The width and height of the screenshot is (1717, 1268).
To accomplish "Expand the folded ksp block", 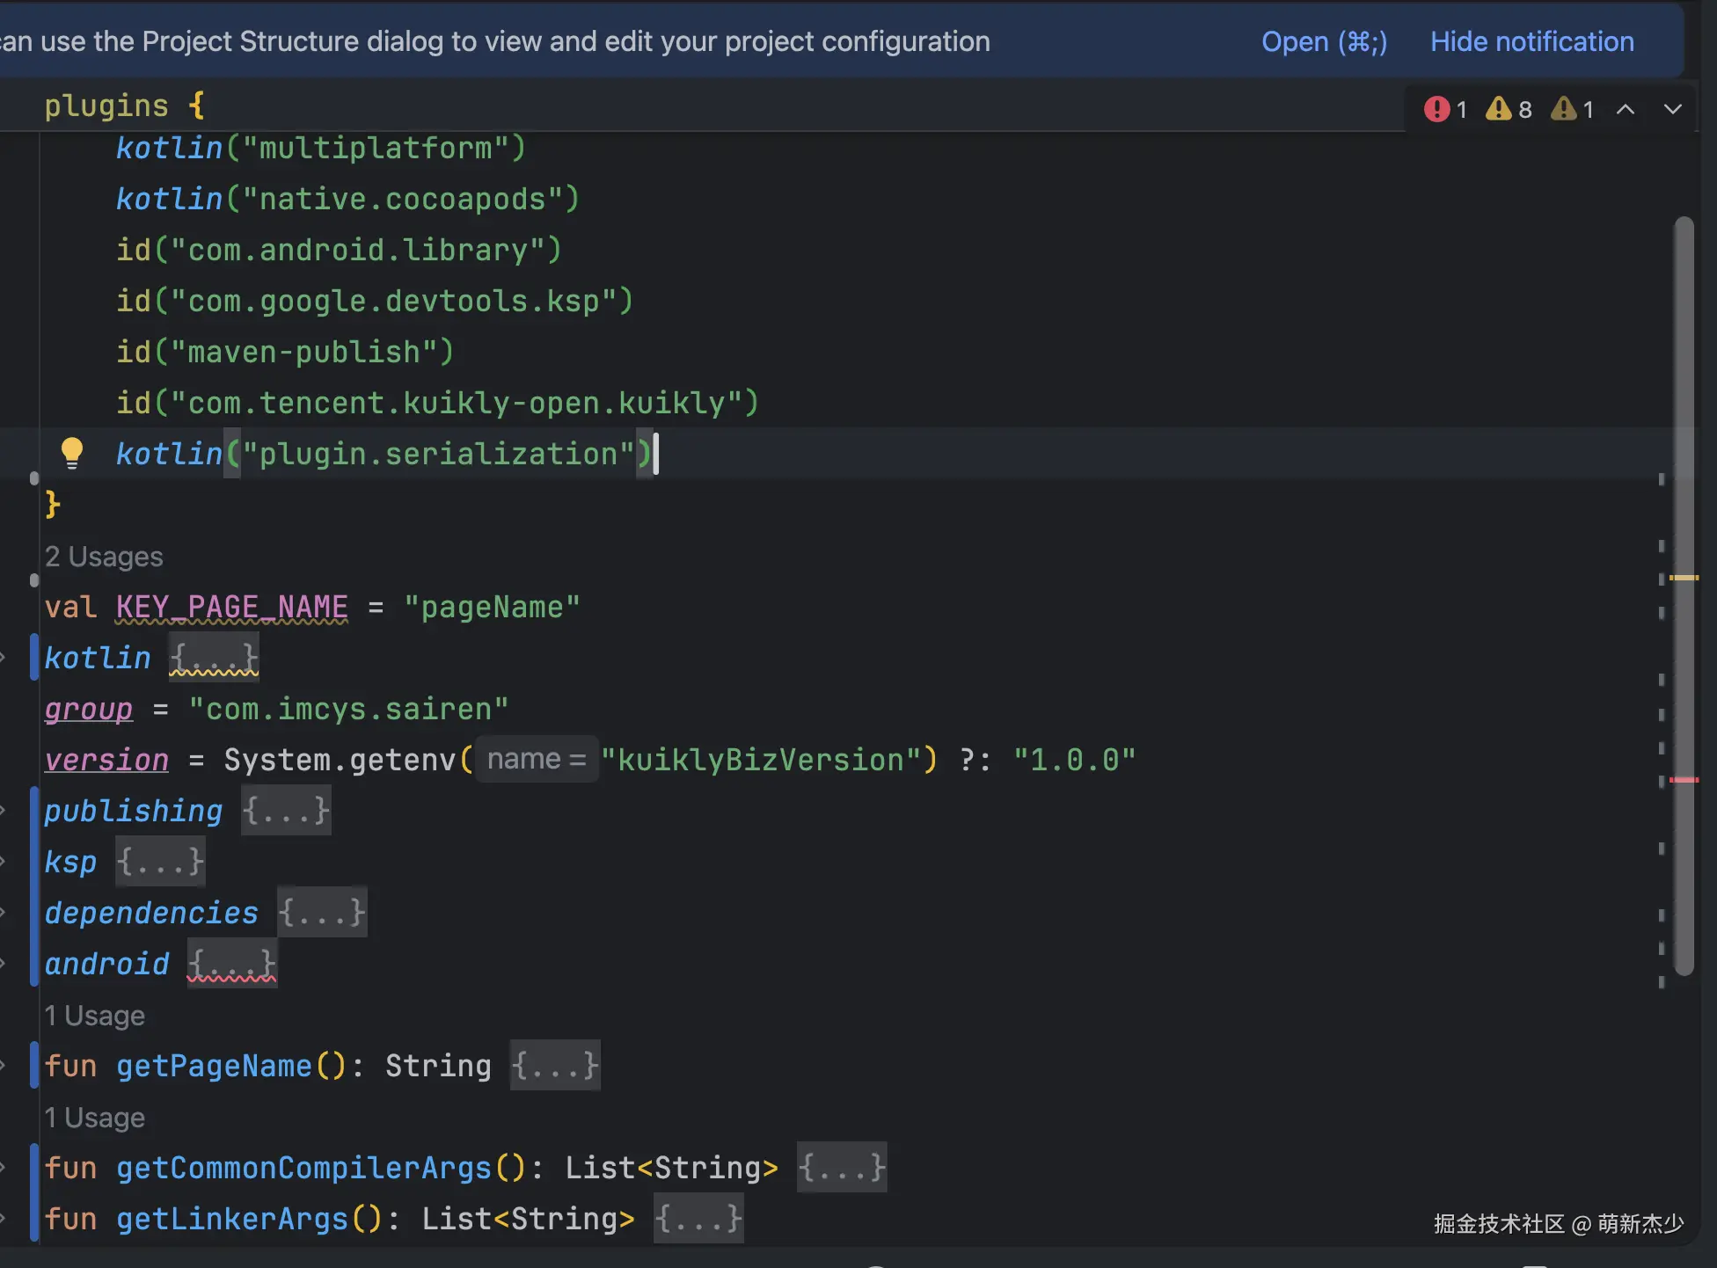I will click(x=160, y=861).
